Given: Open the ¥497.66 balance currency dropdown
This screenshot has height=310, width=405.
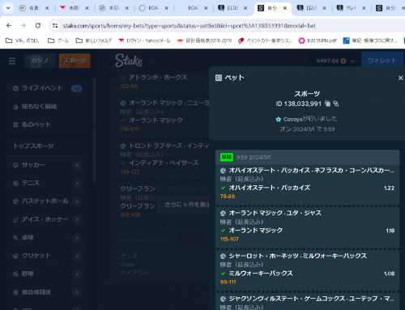Looking at the screenshot, I should pos(335,61).
